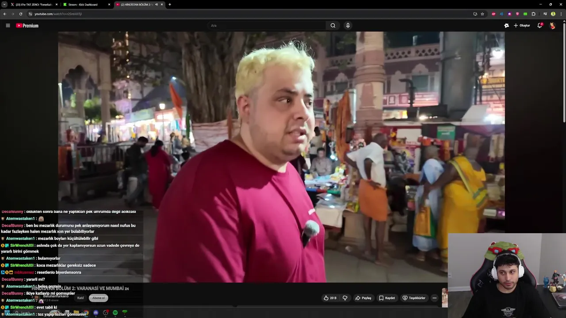
Task: Click the sparkle icon left of Oluştur
Action: pos(506,26)
